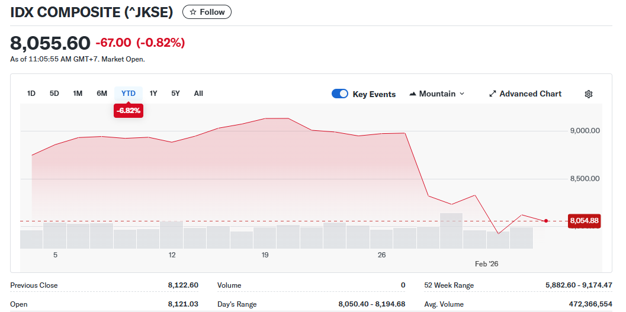626x312 pixels.
Task: Click the tallest volume bar in chart
Action: tap(451, 230)
